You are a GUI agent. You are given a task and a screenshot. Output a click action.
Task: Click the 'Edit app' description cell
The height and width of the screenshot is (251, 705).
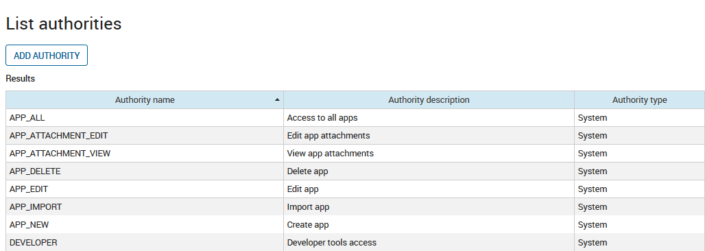coord(429,189)
